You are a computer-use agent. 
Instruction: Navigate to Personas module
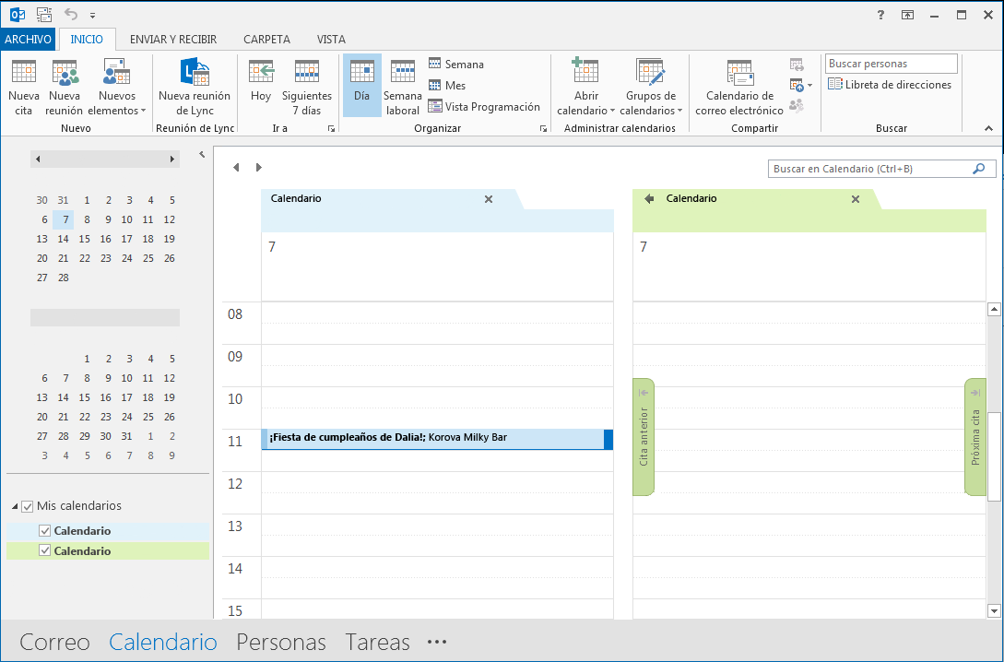coord(281,642)
